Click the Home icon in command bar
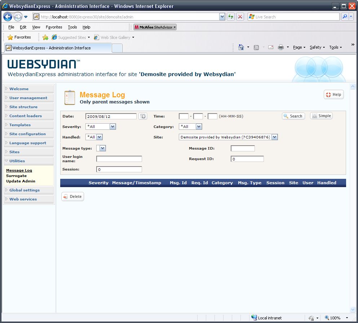This screenshot has height=323, width=358. (x=241, y=47)
